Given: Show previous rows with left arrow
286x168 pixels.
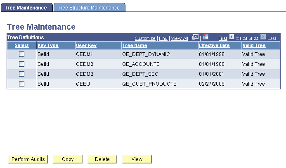Looking at the screenshot, I should [232, 37].
